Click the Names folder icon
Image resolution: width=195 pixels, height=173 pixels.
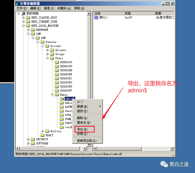click(57, 95)
